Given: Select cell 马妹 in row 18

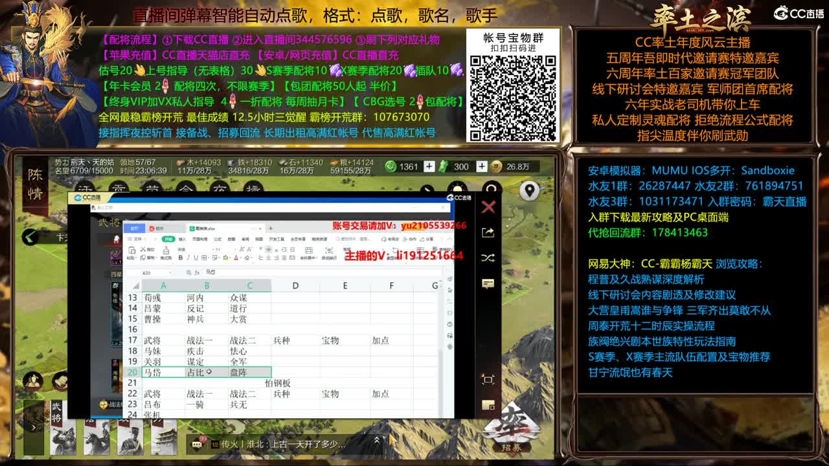Looking at the screenshot, I should tap(163, 351).
